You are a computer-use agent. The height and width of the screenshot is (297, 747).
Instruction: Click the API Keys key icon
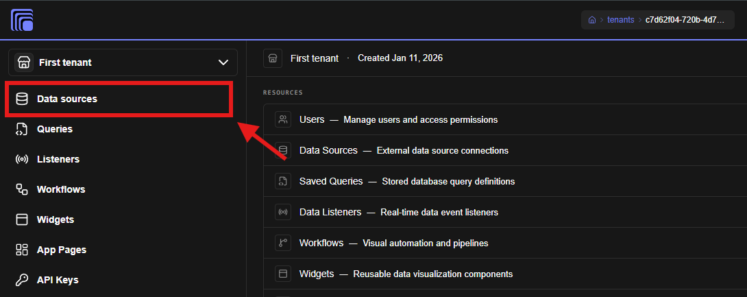tap(22, 280)
